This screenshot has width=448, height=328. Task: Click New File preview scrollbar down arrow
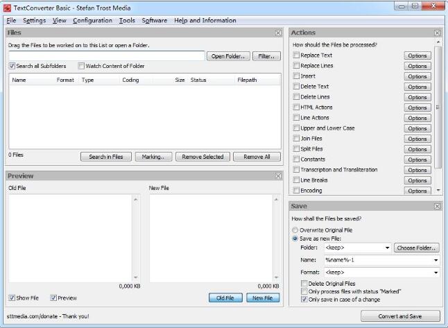276,277
